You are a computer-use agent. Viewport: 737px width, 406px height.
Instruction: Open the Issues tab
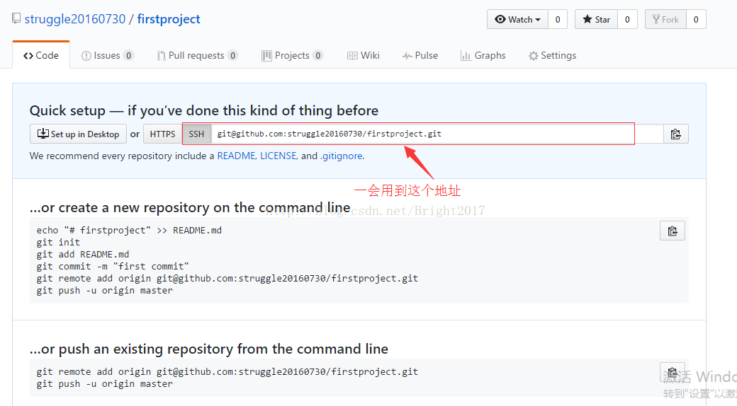[108, 55]
